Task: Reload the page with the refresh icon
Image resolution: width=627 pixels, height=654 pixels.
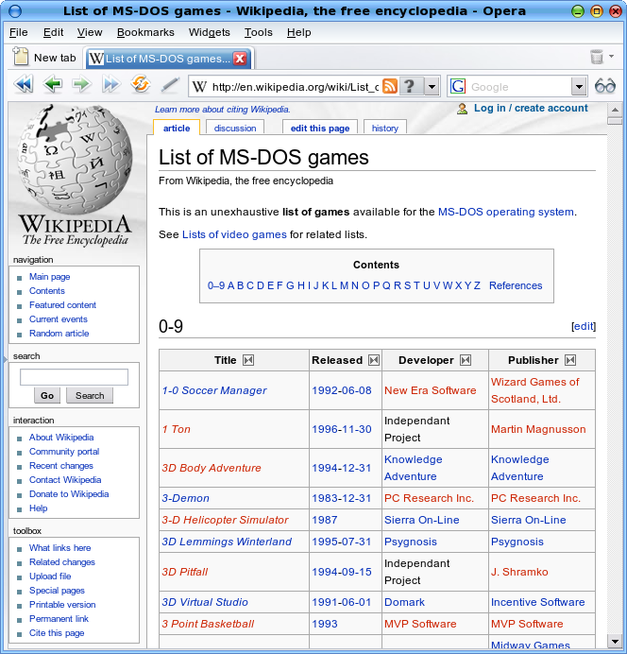Action: [141, 84]
